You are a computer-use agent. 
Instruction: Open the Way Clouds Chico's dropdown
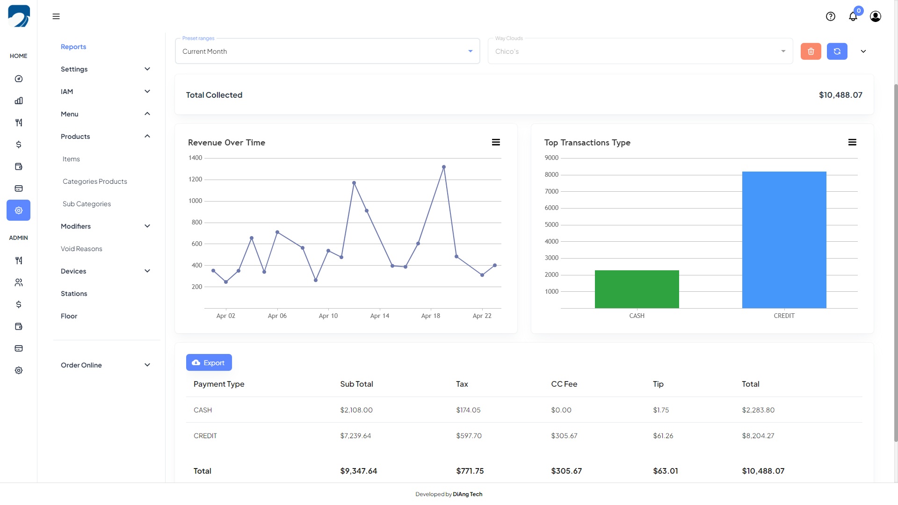[x=640, y=51]
